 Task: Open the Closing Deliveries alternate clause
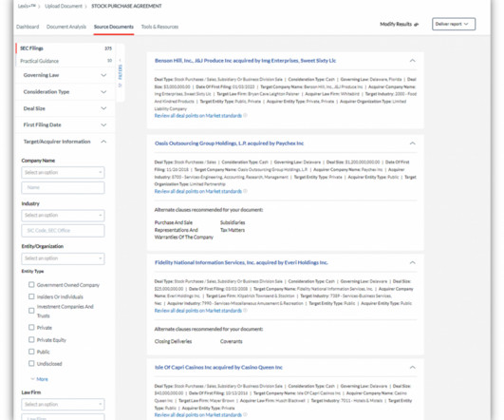[173, 341]
